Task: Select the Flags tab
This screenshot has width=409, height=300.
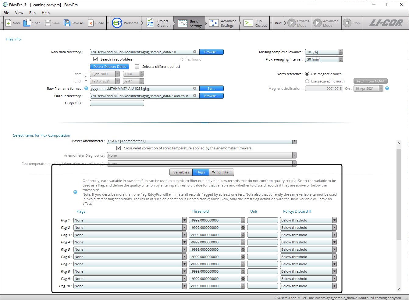Action: pos(201,172)
